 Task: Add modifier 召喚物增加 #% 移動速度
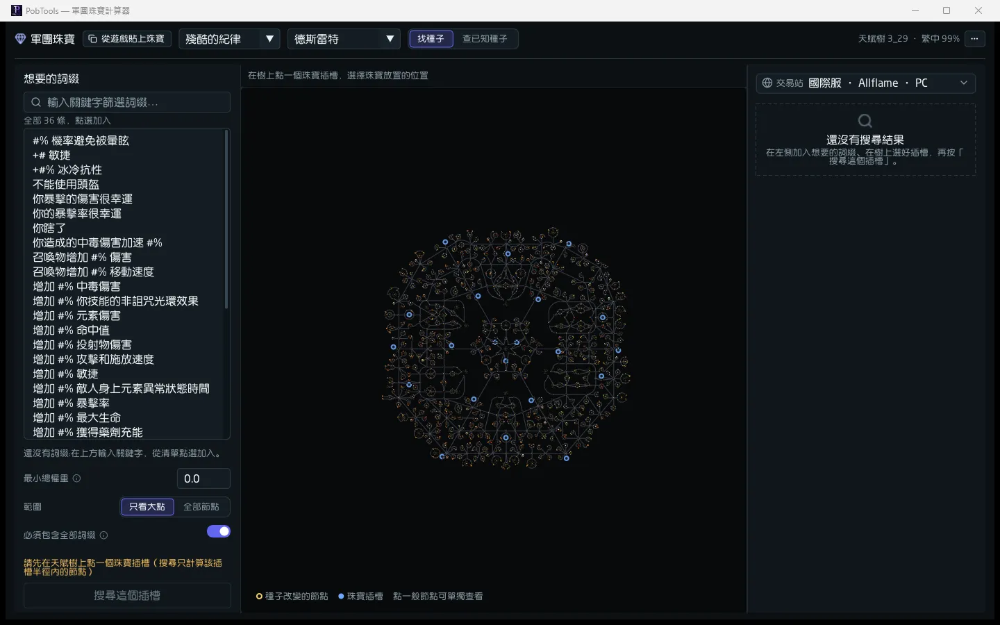tap(125, 272)
